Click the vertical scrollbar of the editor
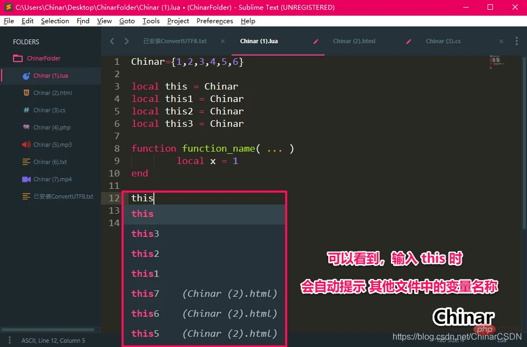The width and height of the screenshot is (527, 347). click(524, 143)
